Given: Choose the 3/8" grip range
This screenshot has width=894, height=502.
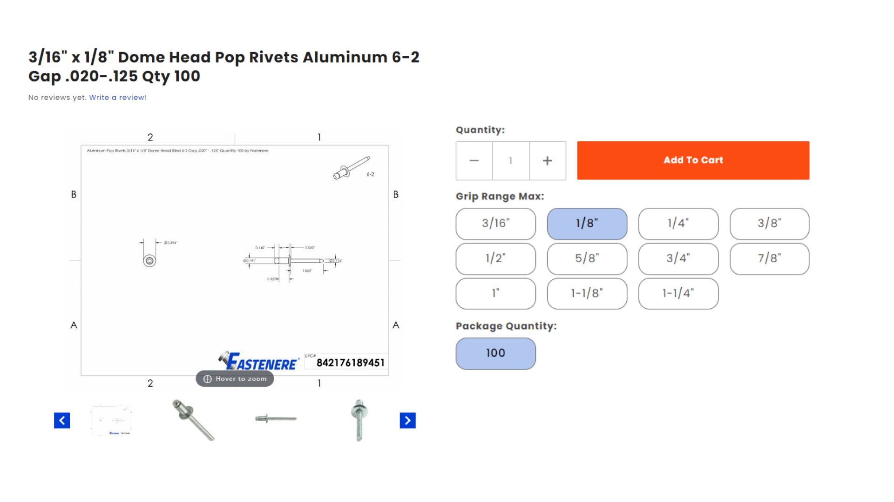Looking at the screenshot, I should pos(770,224).
